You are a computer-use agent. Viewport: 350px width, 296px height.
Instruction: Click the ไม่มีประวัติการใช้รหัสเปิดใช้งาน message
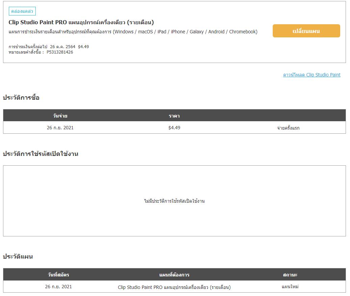pos(174,201)
